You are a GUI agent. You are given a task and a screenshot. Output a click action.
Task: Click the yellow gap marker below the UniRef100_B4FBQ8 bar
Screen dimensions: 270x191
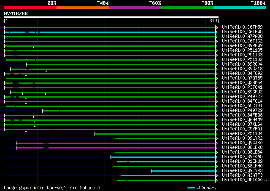point(34,117)
